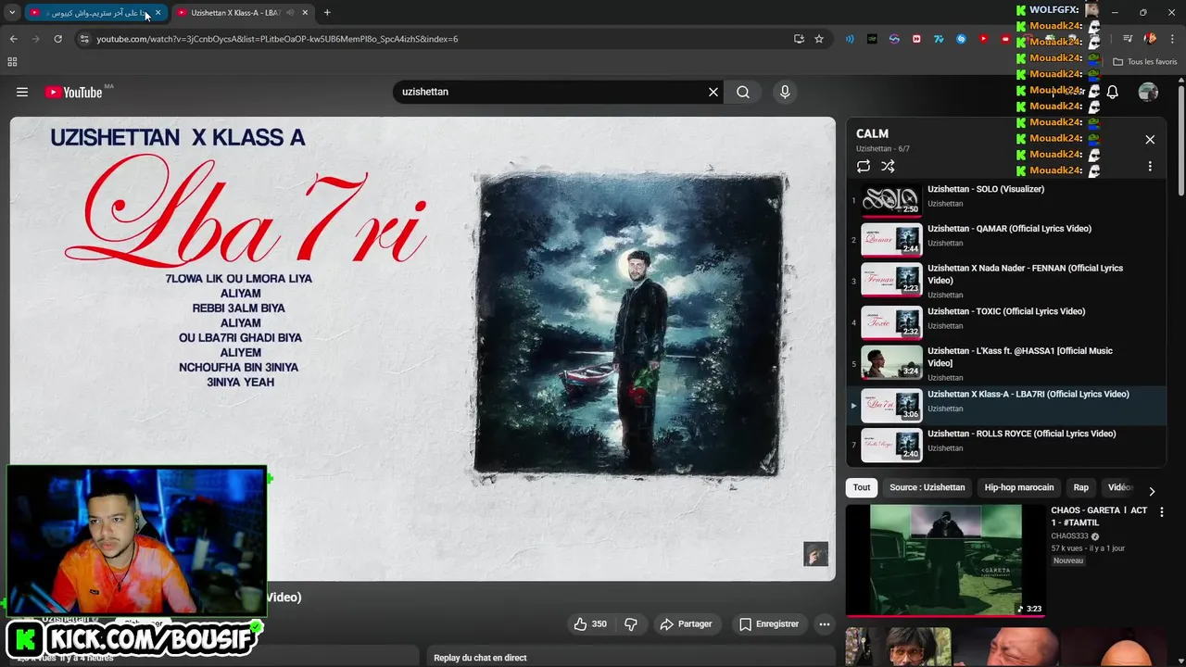
Task: Open CHAOS - GARETA video thumbnail
Action: click(x=945, y=560)
